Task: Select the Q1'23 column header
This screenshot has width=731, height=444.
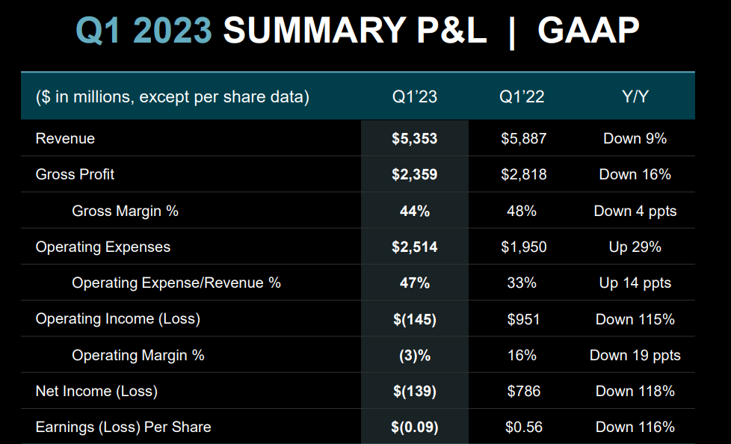Action: (415, 97)
